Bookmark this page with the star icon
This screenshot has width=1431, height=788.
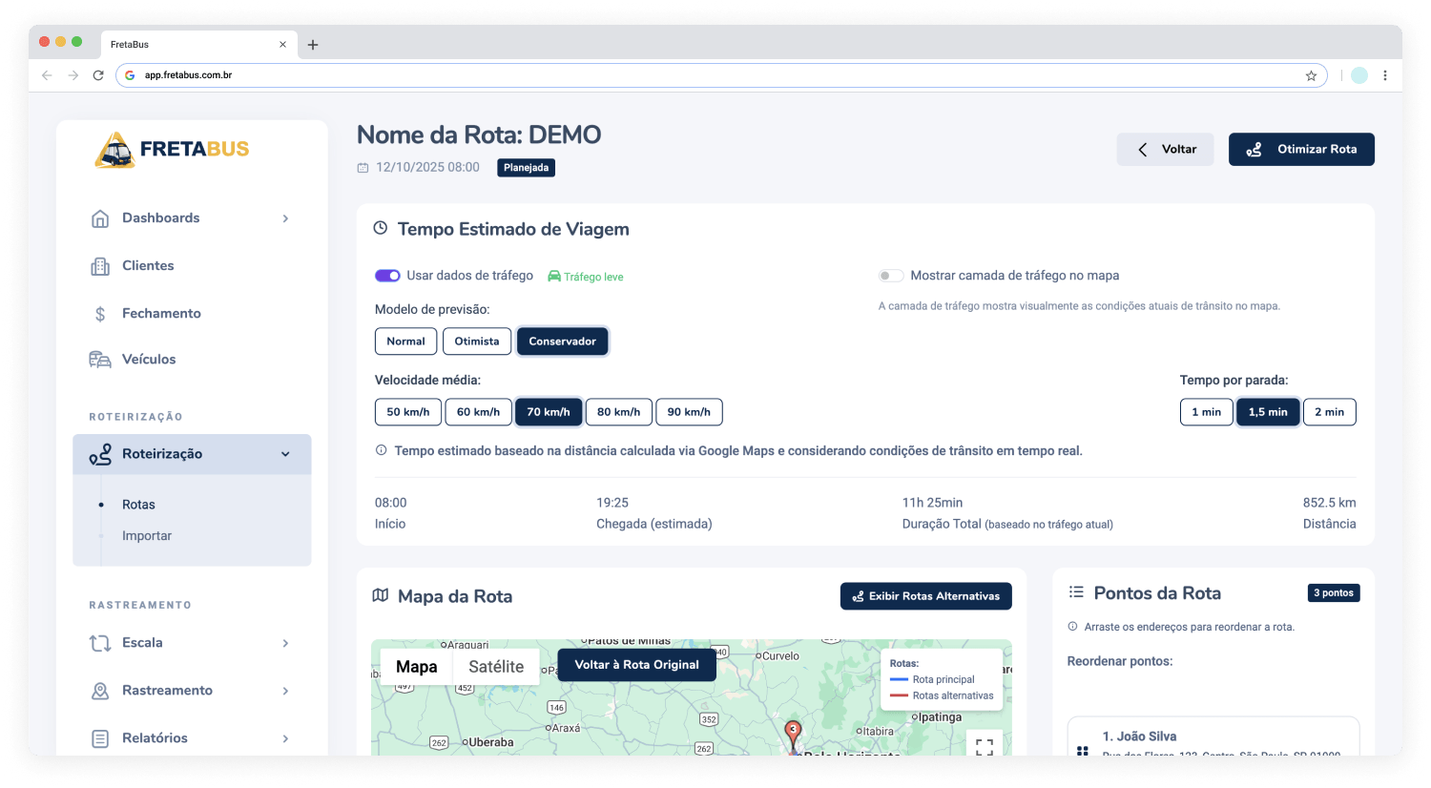[1311, 75]
